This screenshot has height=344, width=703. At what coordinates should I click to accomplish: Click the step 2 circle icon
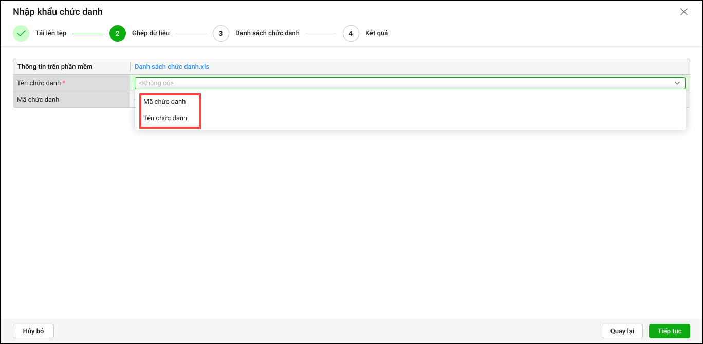tap(118, 33)
